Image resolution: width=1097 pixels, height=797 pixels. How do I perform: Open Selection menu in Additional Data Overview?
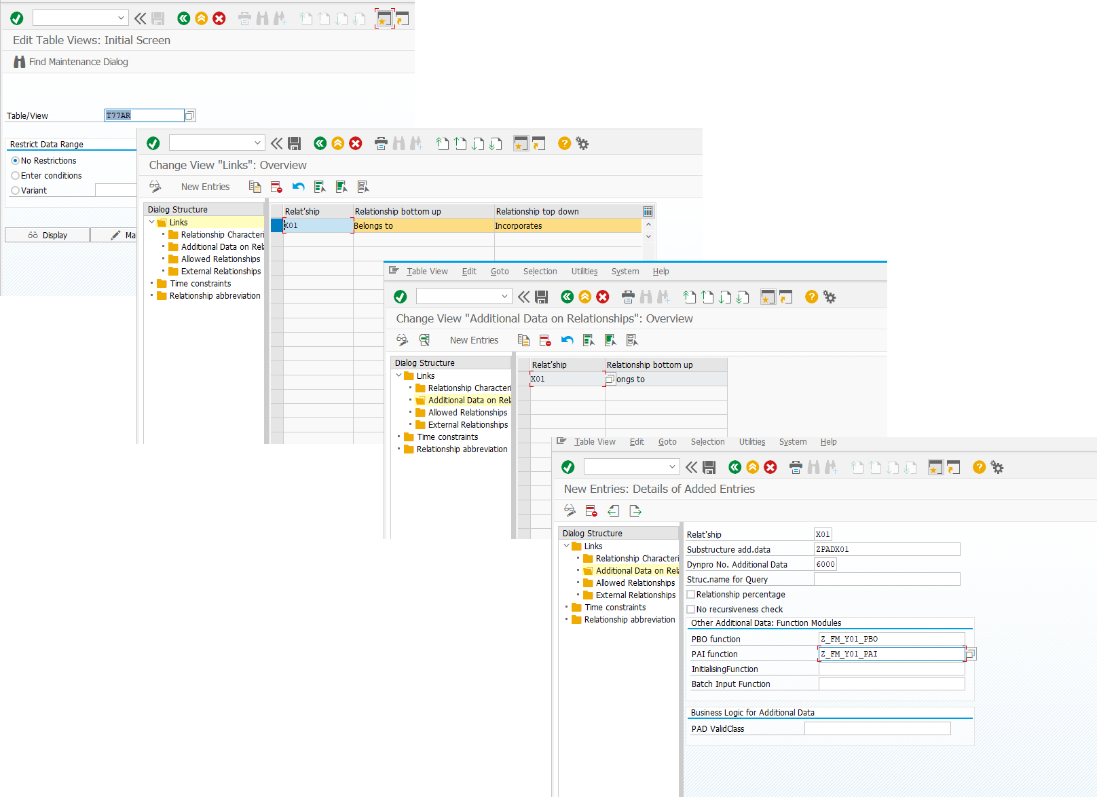[540, 272]
